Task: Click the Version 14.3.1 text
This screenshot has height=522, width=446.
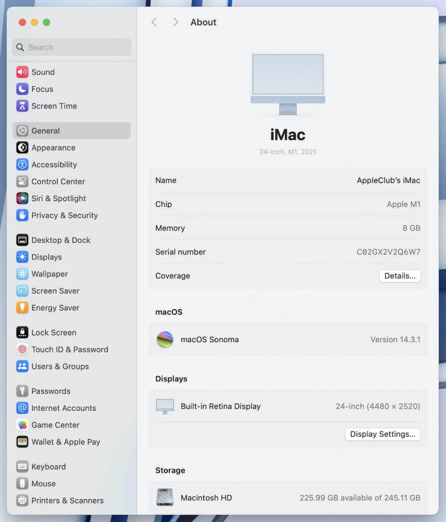Action: [395, 340]
